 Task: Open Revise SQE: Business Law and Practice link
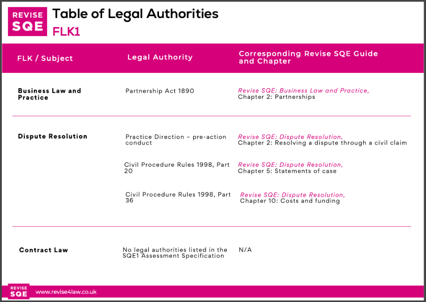pos(304,91)
